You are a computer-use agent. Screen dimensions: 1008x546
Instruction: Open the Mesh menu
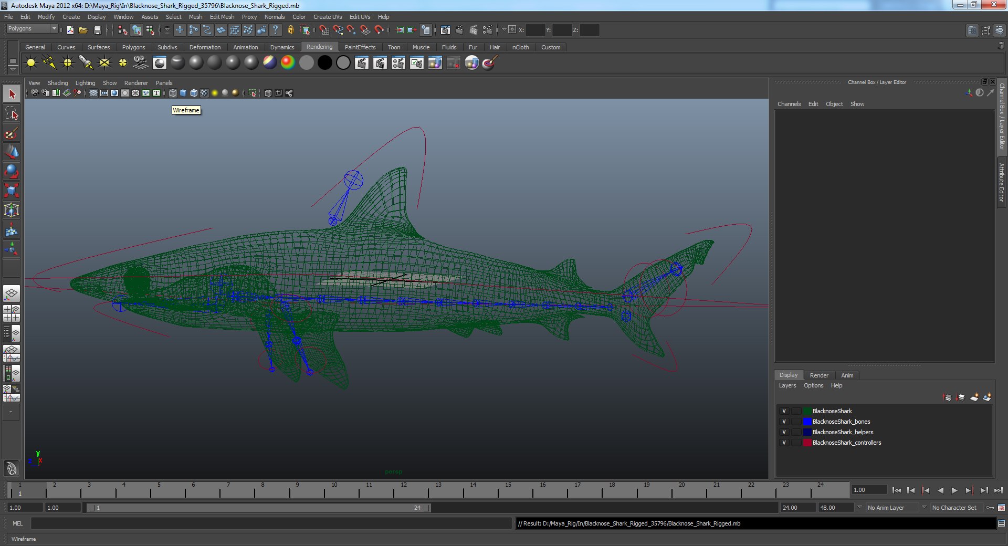[195, 17]
